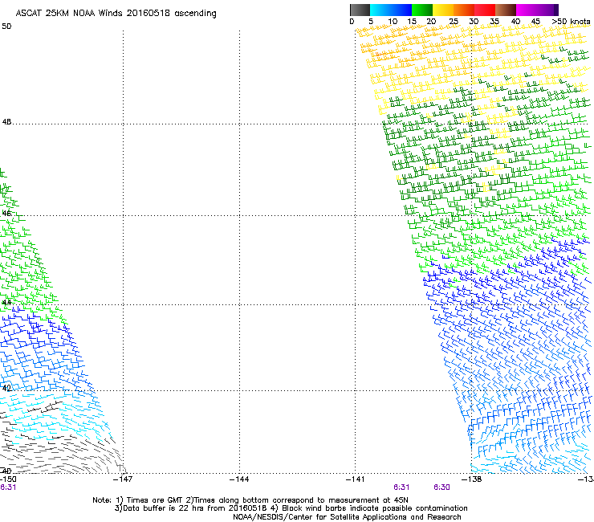Select the '10' label on color scale

[x=393, y=22]
